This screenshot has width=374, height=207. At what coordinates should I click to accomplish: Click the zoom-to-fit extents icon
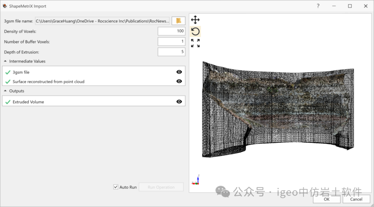pos(195,43)
